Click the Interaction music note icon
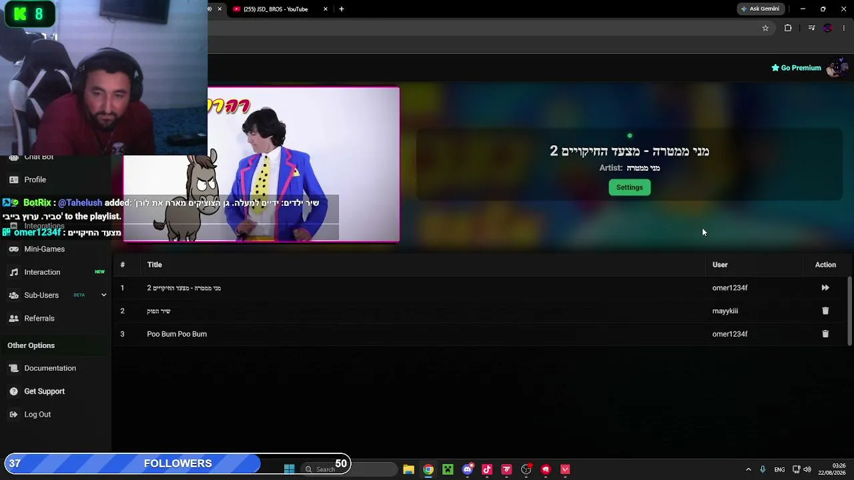 [13, 272]
